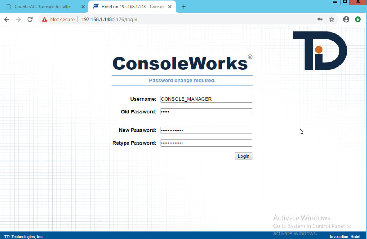The image size is (367, 239).
Task: Click into the New Password field
Action: tap(206, 130)
